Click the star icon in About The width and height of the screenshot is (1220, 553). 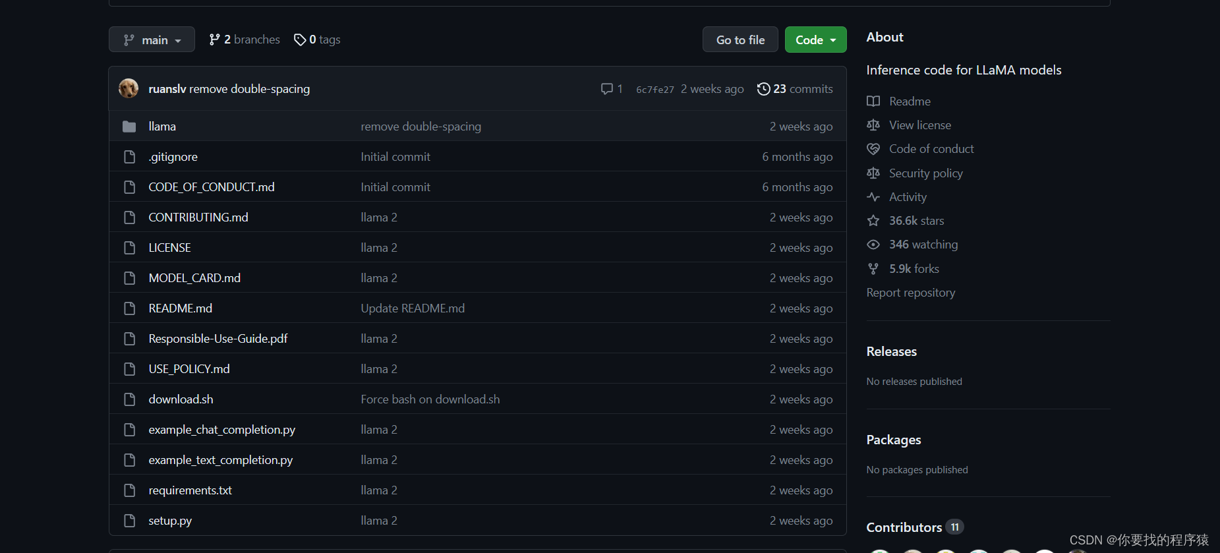tap(873, 220)
